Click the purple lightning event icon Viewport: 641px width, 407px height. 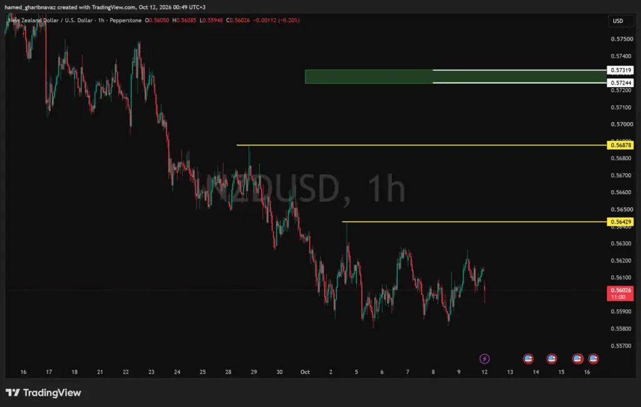[485, 359]
